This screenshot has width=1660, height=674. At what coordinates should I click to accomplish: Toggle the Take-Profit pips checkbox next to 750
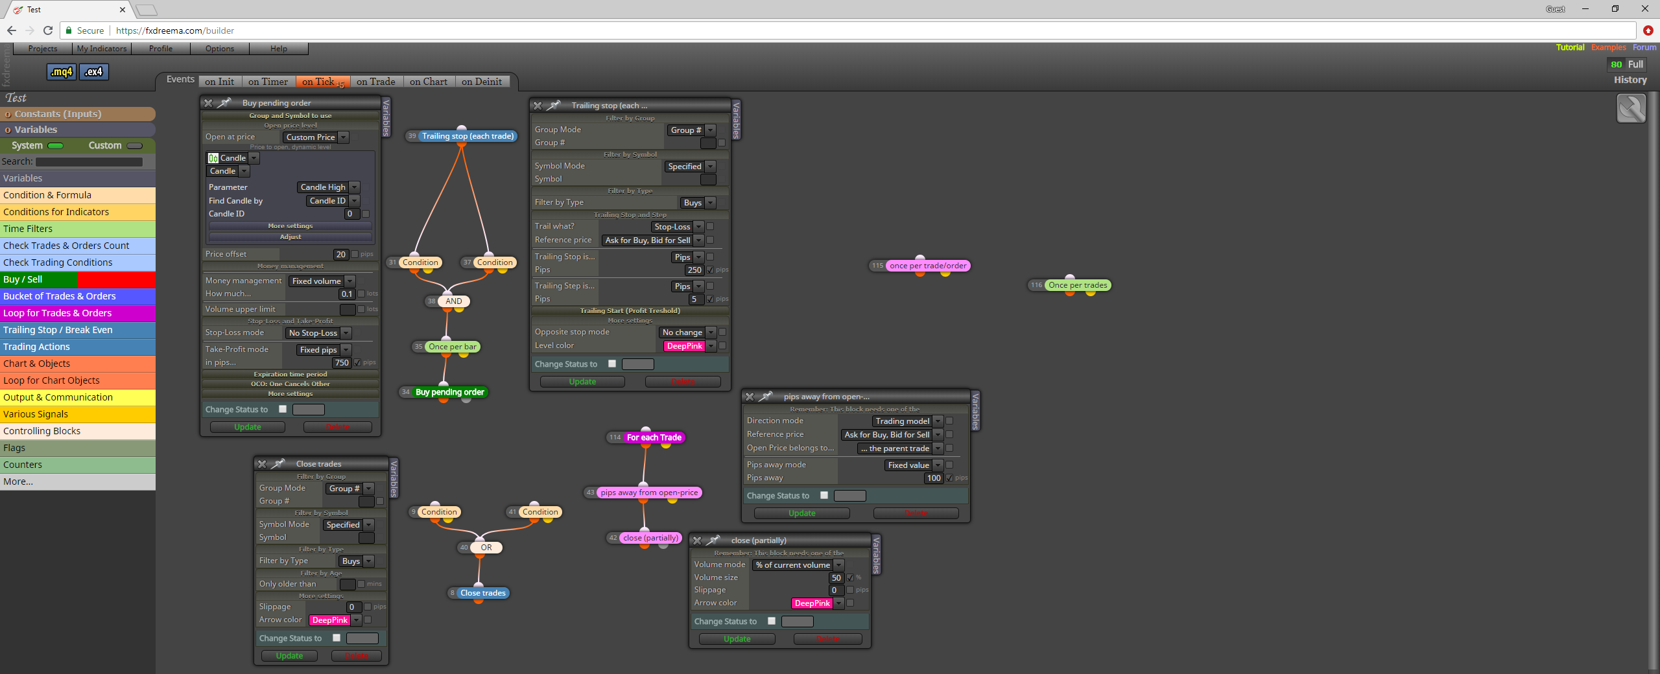[x=357, y=363]
